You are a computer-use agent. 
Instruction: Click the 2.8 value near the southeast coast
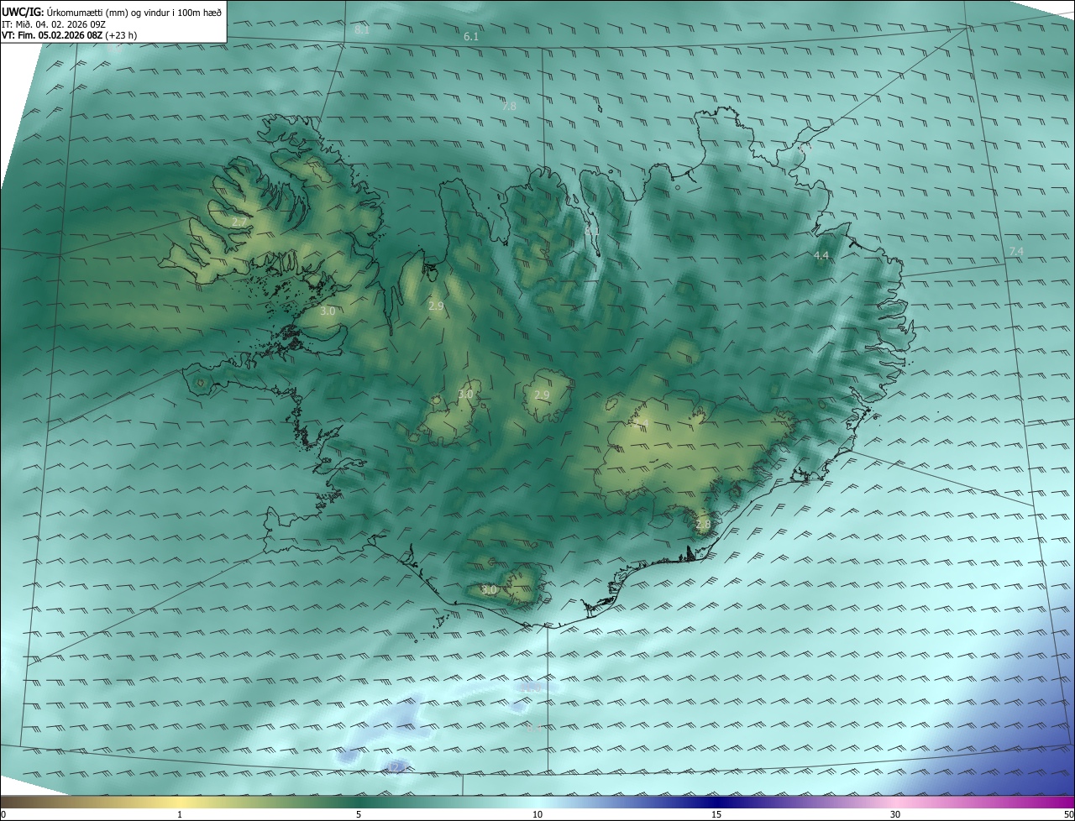tap(703, 525)
